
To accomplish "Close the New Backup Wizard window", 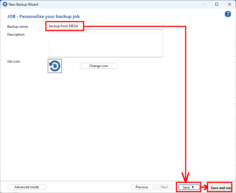I will click(229, 4).
